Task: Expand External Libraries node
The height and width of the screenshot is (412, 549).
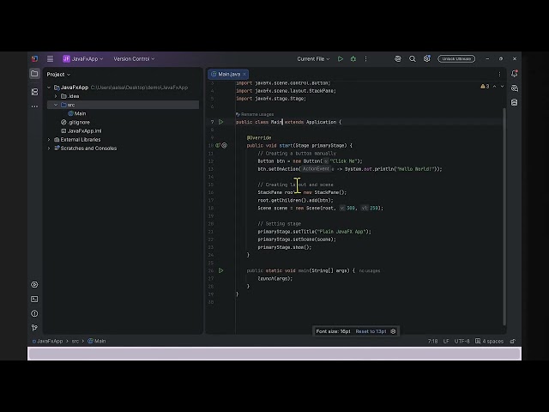Action: (49, 139)
